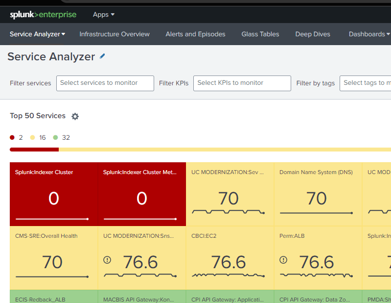Open Domain Name System (DNS) tile
391x303 pixels.
pos(318,194)
